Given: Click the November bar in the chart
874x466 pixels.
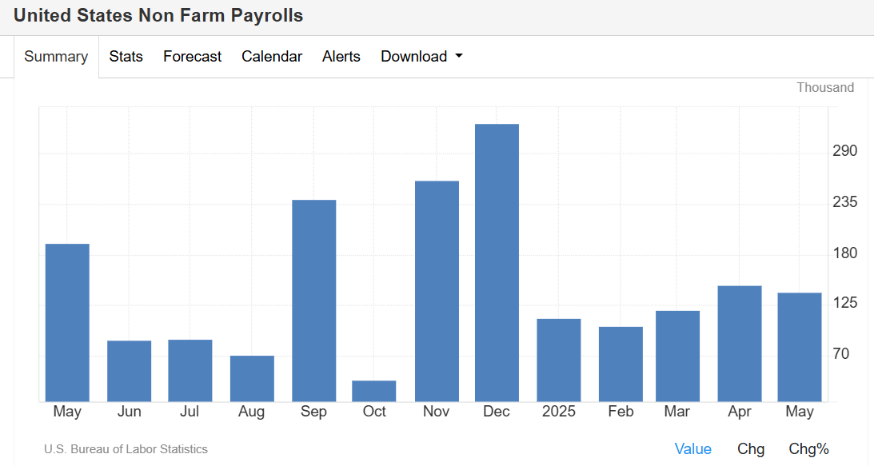Looking at the screenshot, I should coord(437,291).
